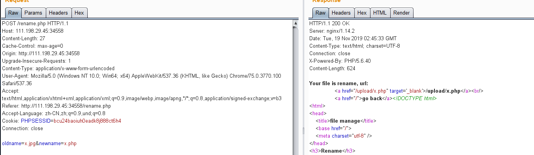Click the Host: 111.198.29.45:34558 line

click(x=33, y=31)
